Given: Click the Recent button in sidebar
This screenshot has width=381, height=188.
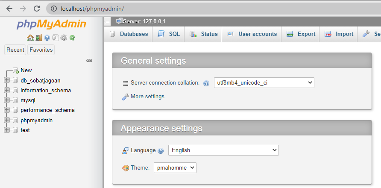Looking at the screenshot, I should coord(15,50).
